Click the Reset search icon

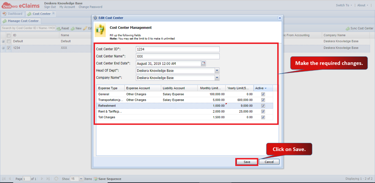pyautogui.click(x=58, y=28)
